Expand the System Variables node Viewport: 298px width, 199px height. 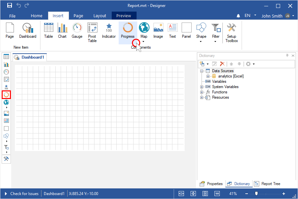(202, 87)
